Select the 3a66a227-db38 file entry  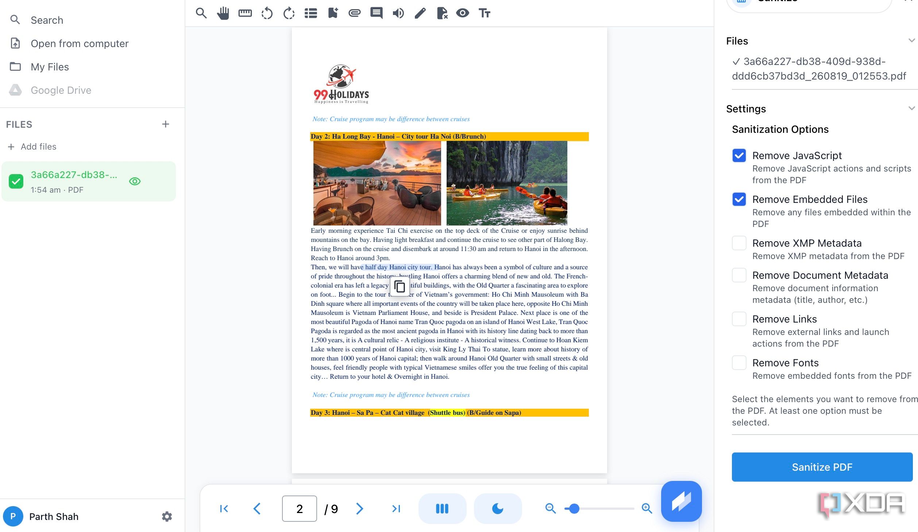pos(89,181)
